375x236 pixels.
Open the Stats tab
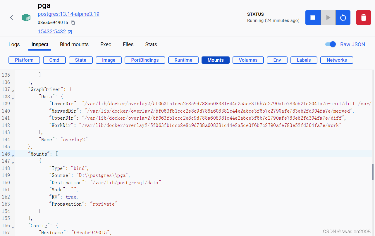[x=151, y=44]
